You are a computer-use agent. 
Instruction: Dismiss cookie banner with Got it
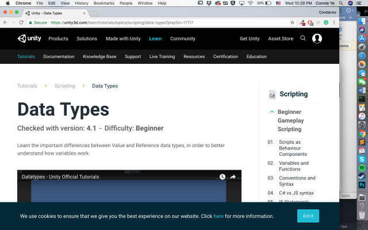click(x=308, y=216)
